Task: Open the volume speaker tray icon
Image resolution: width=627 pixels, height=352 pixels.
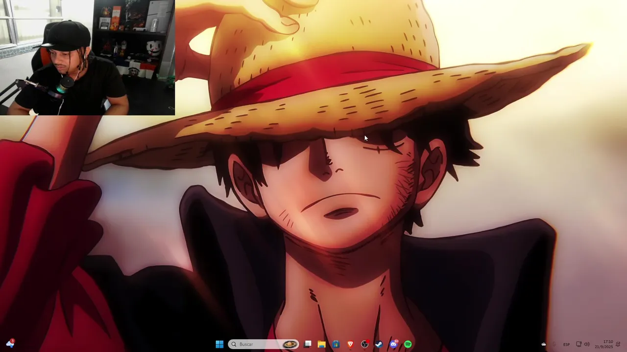Action: pyautogui.click(x=587, y=344)
